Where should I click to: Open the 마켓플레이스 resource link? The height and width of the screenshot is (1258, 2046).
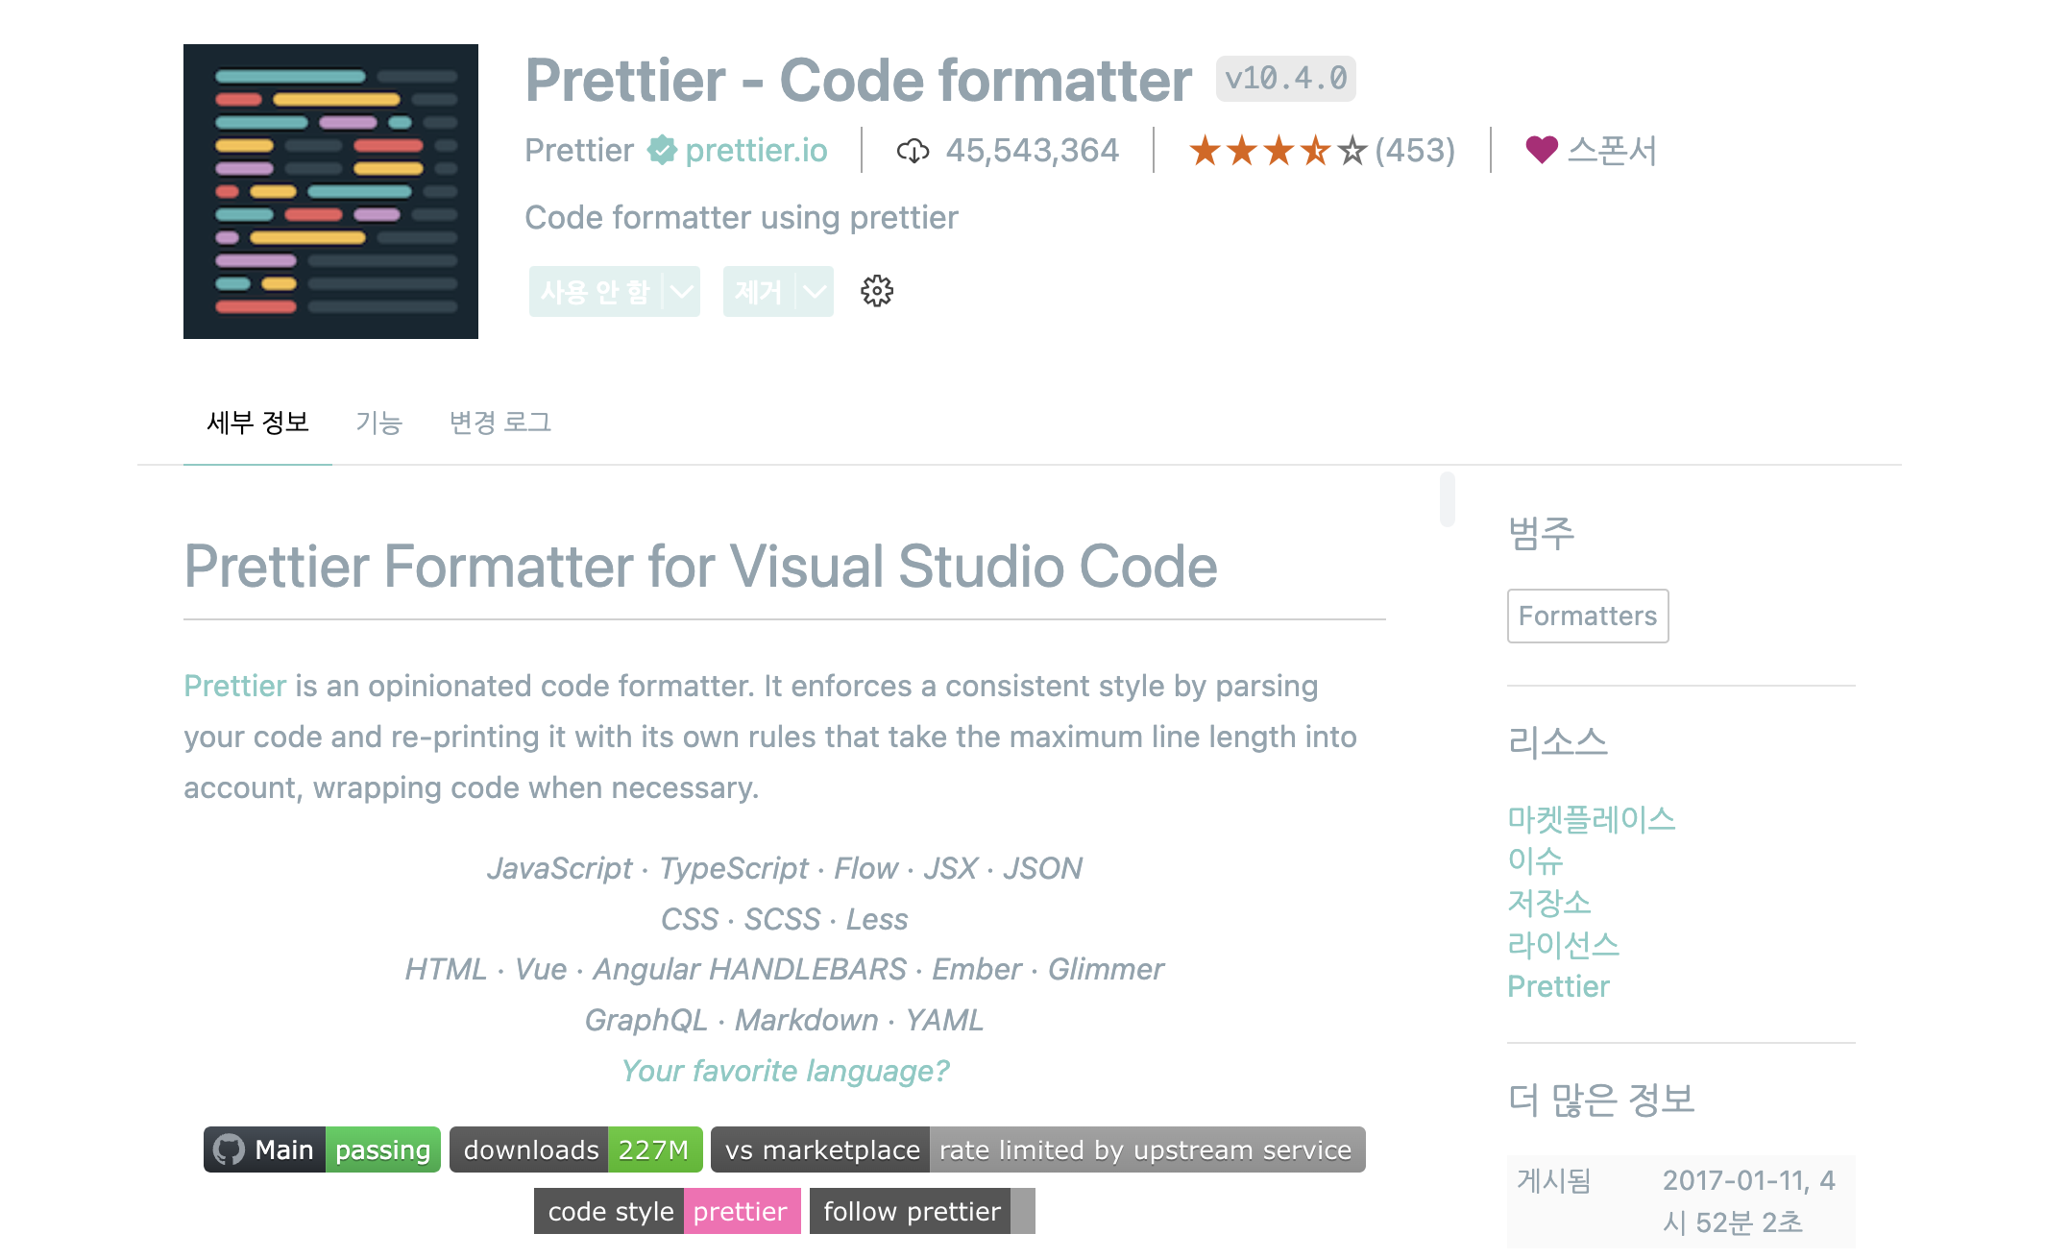click(x=1591, y=819)
